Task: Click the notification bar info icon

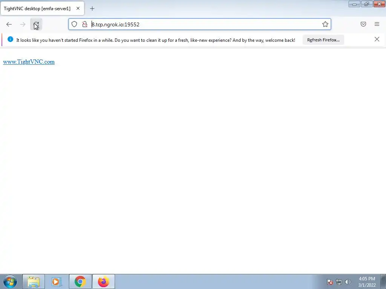Action: (10, 39)
